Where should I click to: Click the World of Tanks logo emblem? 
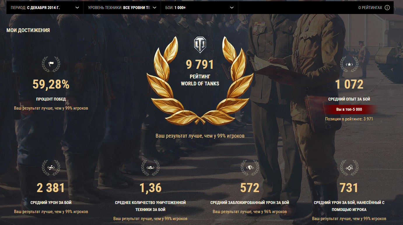coord(200,45)
